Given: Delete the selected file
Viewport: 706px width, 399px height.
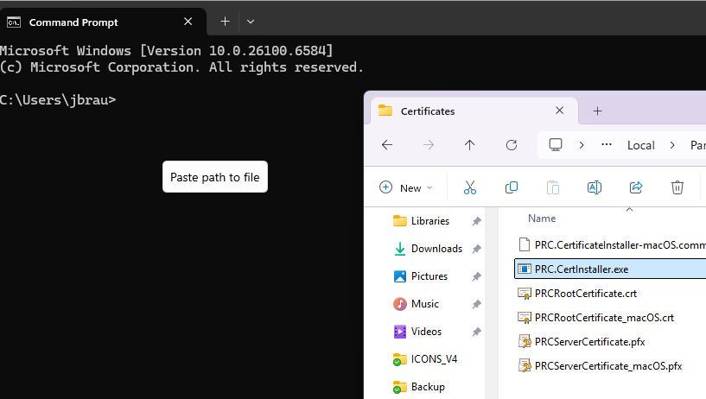Looking at the screenshot, I should point(677,187).
